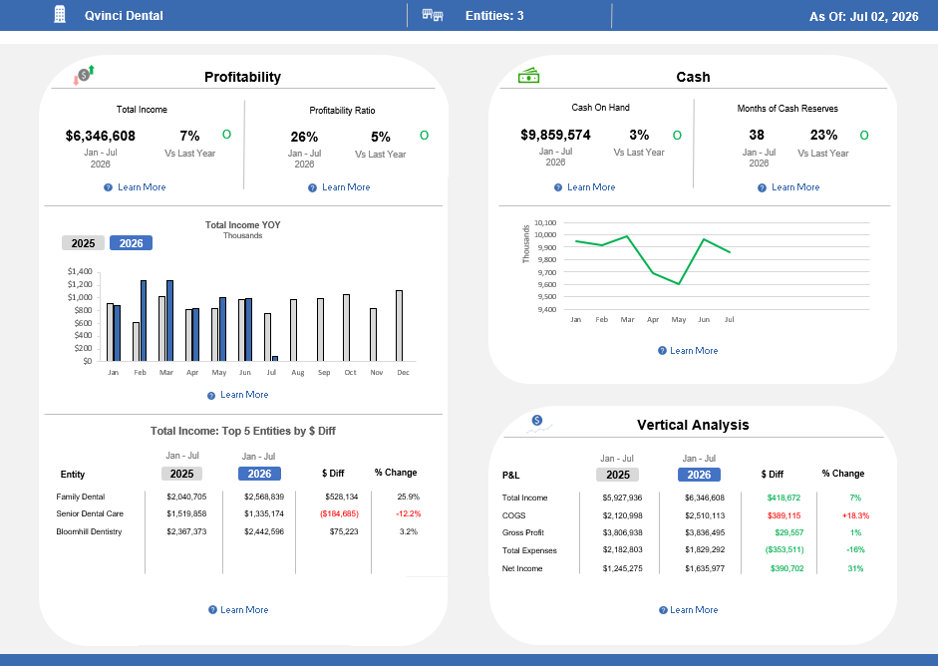This screenshot has width=938, height=666.
Task: Select the Family Dental entity row
Action: pyautogui.click(x=237, y=497)
